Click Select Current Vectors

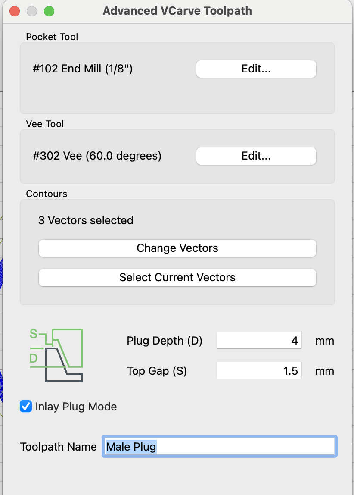(x=177, y=277)
